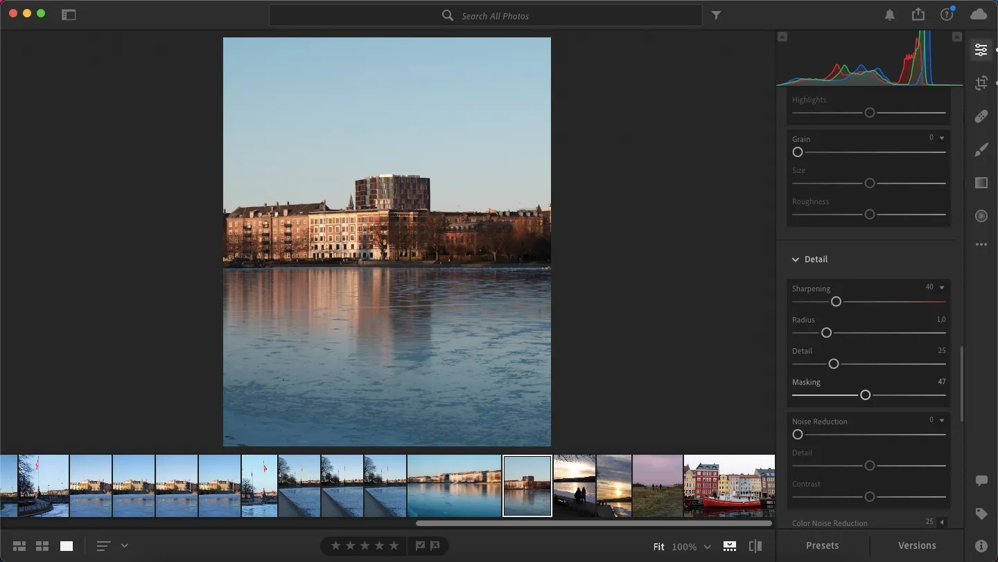Viewport: 998px width, 562px height.
Task: Toggle the Before/After comparison view
Action: [755, 545]
